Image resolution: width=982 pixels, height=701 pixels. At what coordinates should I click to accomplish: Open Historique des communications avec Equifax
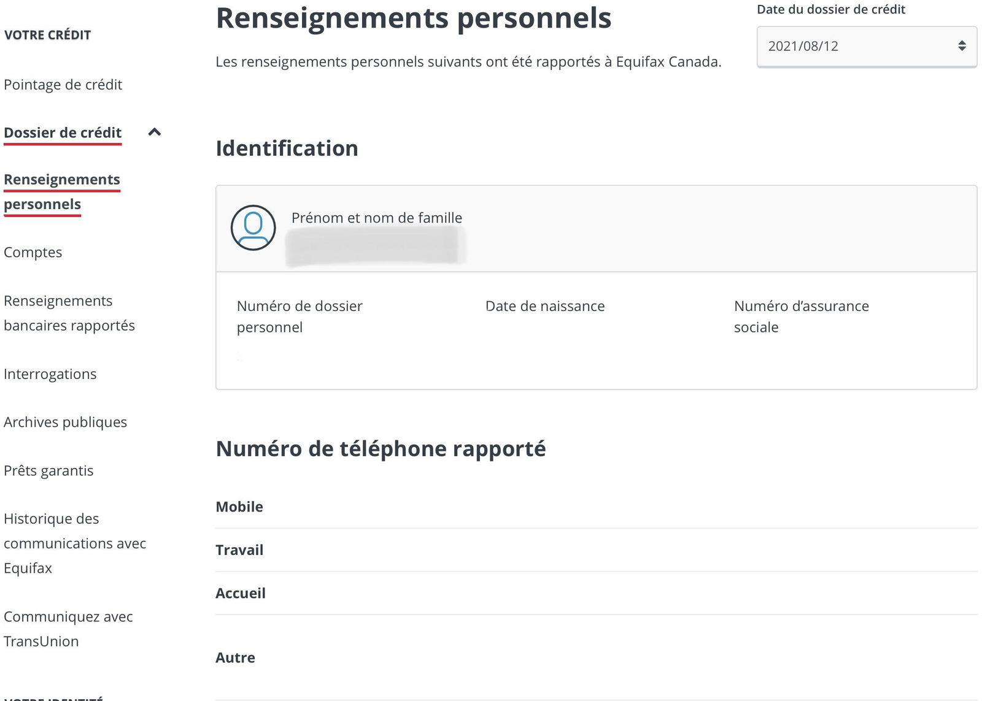[x=74, y=543]
